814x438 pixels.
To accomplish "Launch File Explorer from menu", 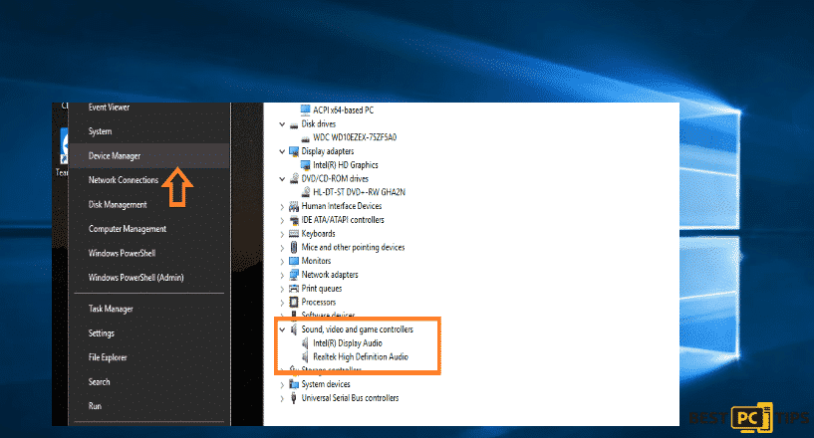I will click(x=149, y=357).
